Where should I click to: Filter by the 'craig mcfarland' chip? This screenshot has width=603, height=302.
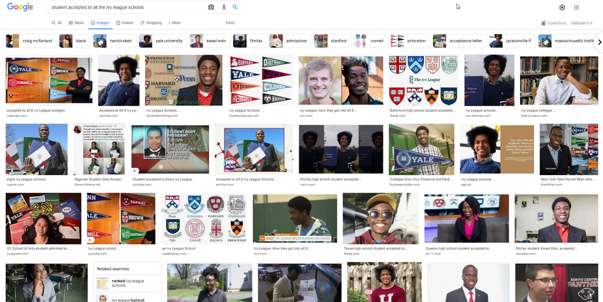pyautogui.click(x=31, y=41)
